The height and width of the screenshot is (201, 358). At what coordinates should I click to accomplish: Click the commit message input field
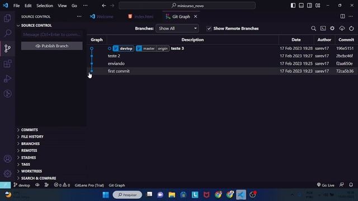coord(52,35)
